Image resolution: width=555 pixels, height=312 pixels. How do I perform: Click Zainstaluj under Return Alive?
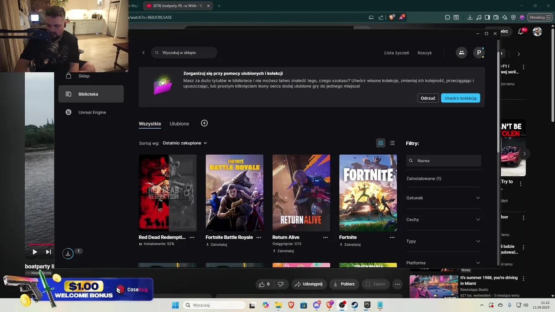[x=283, y=251]
